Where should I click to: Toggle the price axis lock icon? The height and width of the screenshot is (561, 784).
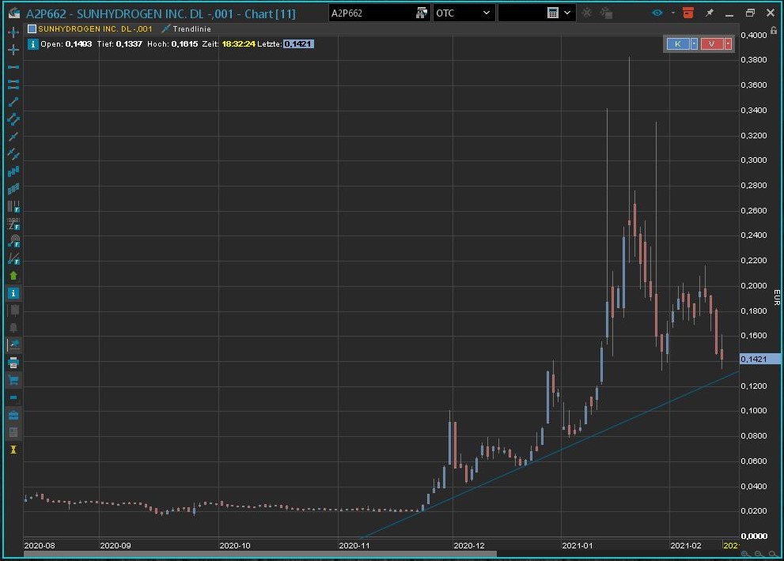point(774,31)
